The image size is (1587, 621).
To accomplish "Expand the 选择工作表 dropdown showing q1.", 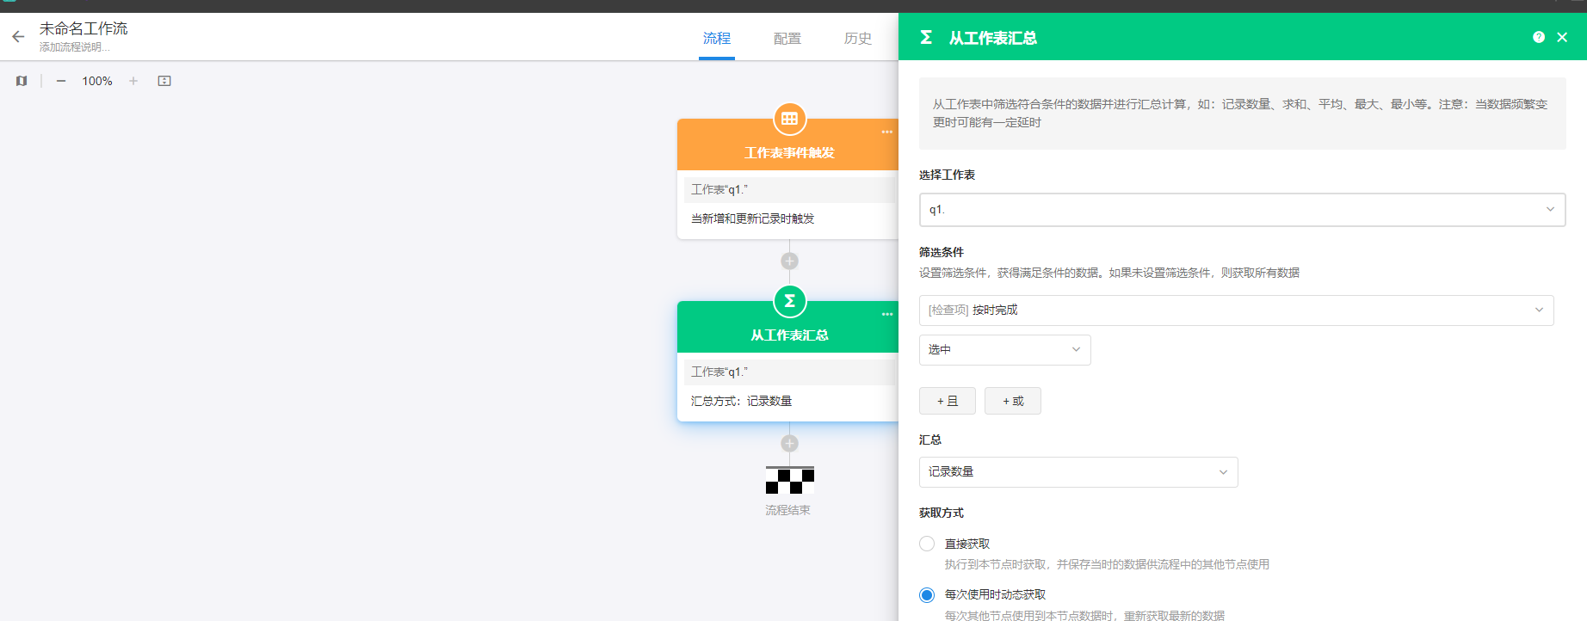I will click(x=1241, y=210).
